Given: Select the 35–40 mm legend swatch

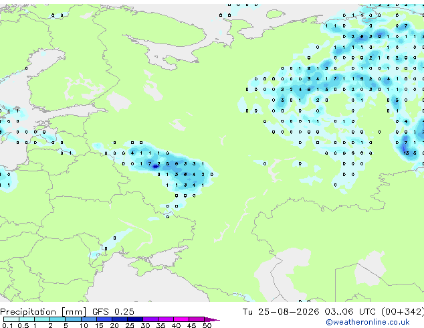Looking at the screenshot, I should coord(165,319).
